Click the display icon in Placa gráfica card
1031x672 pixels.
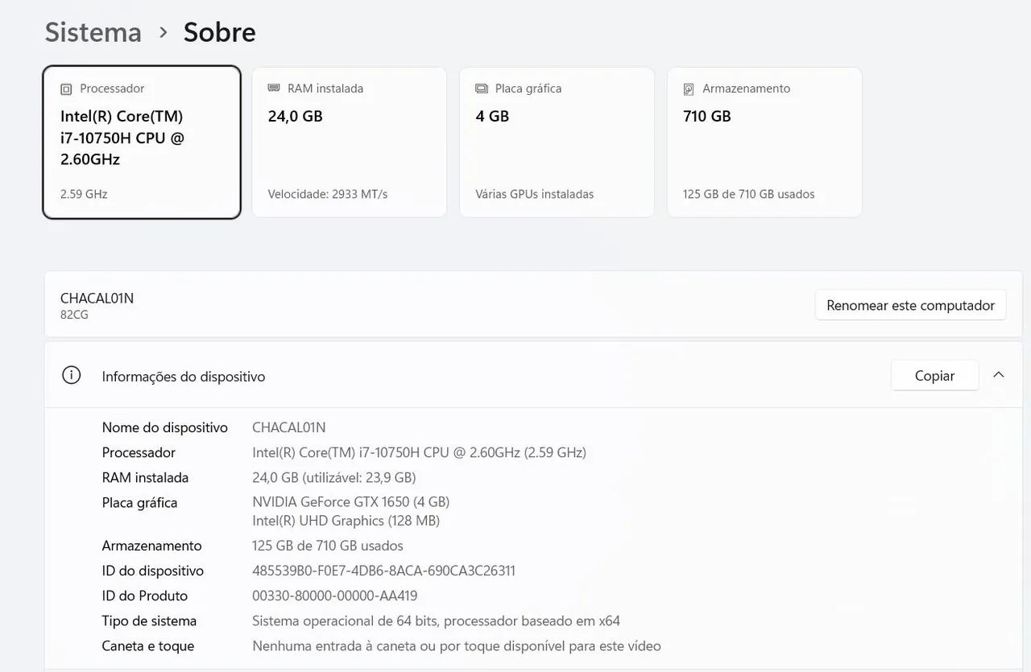coord(482,89)
